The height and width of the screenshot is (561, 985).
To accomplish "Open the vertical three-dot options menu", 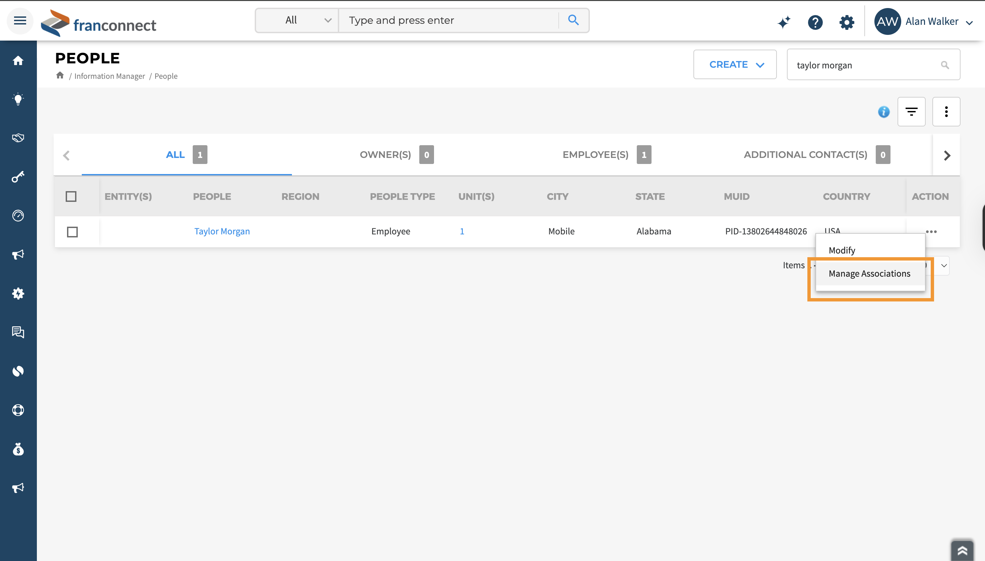I will click(946, 112).
